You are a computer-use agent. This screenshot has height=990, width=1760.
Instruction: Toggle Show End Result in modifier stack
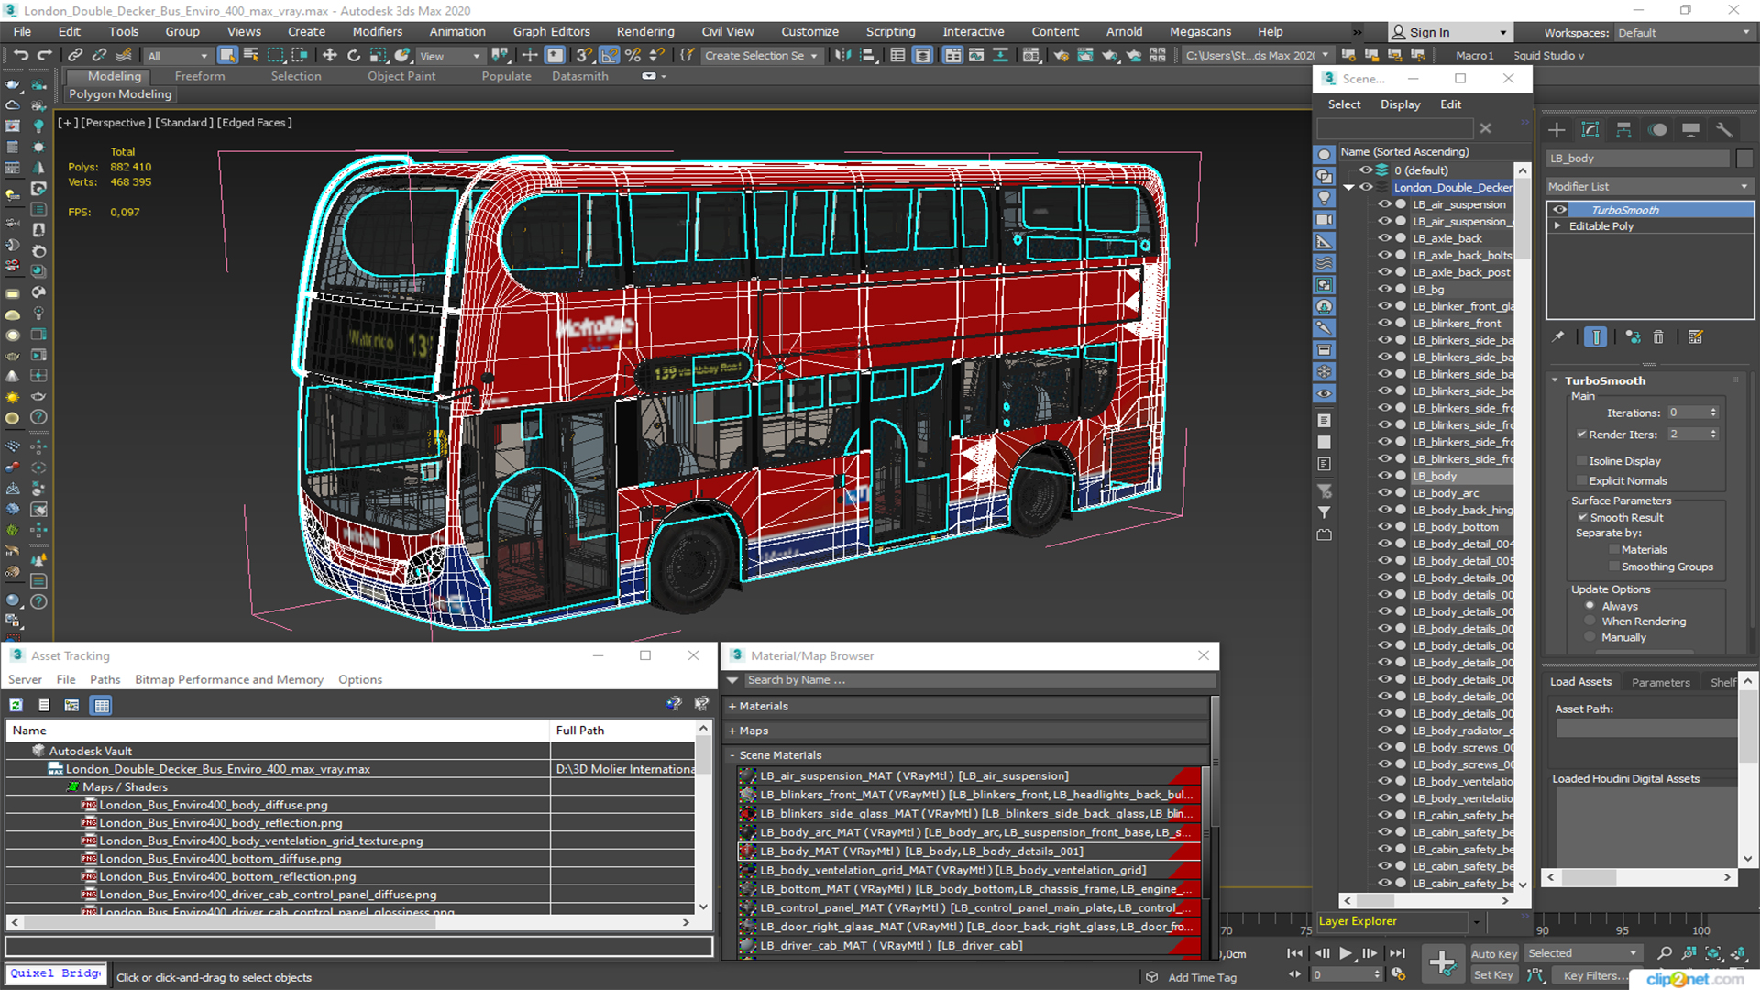click(1596, 337)
